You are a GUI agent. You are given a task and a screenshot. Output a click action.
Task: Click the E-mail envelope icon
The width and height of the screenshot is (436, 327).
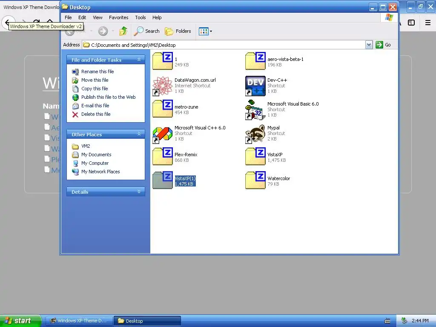click(75, 106)
